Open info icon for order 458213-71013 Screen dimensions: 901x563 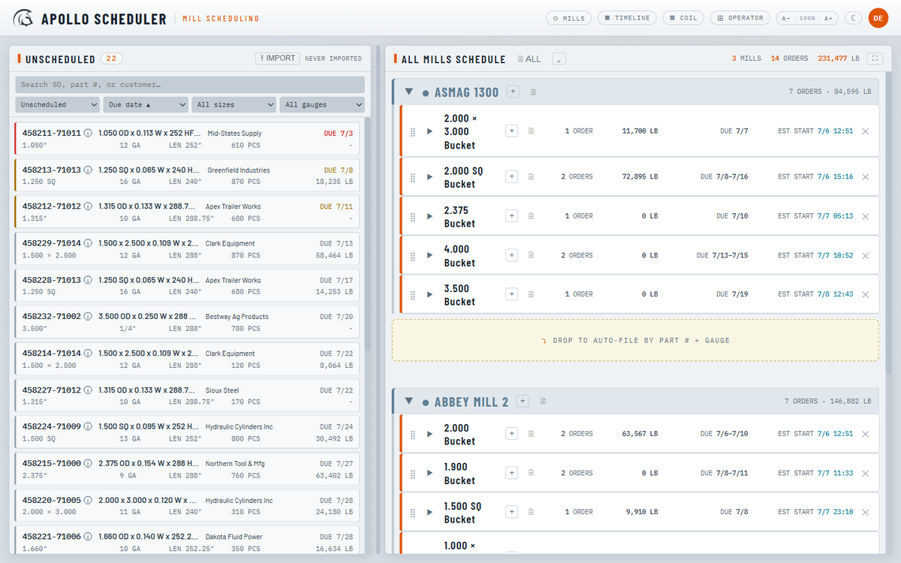pos(88,170)
